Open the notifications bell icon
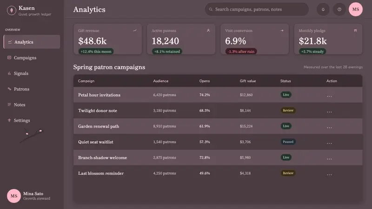 [323, 9]
